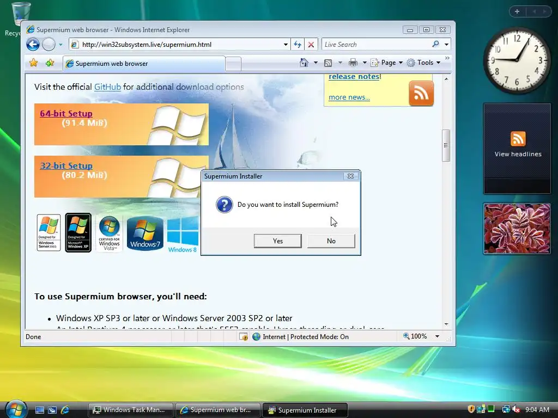Click the Print toolbar icon
The height and width of the screenshot is (418, 558).
pos(353,63)
